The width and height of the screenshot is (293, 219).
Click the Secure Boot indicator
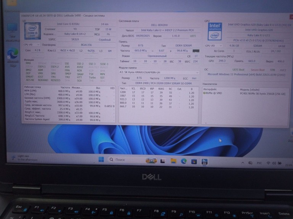coord(258,70)
